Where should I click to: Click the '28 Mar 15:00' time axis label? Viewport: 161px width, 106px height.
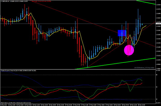(141, 105)
